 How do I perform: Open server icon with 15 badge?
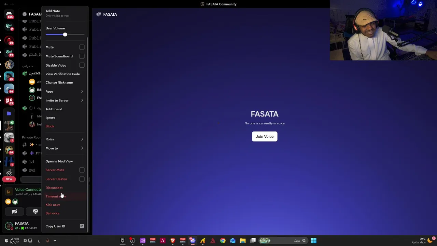coord(9,77)
